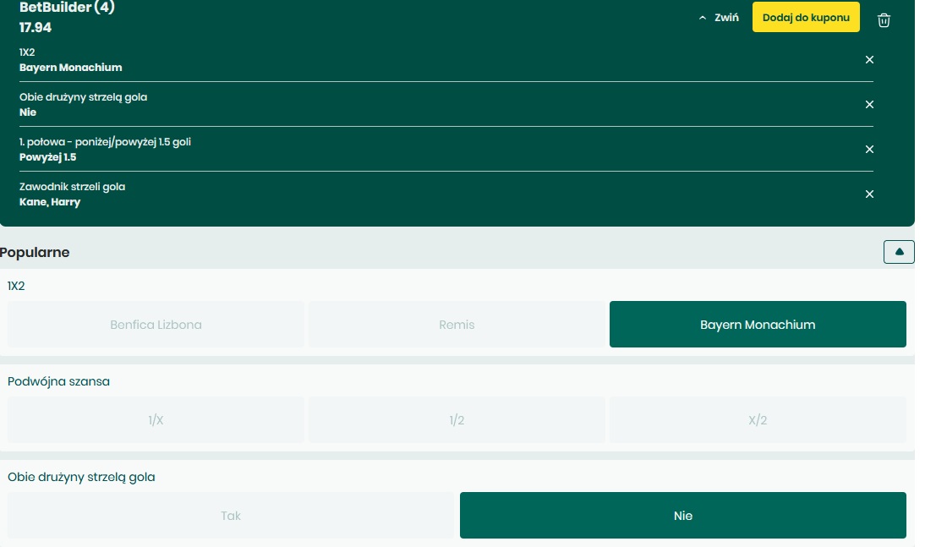Click the chevron beside Zwiń
Screen dimensions: 925x547
click(702, 17)
